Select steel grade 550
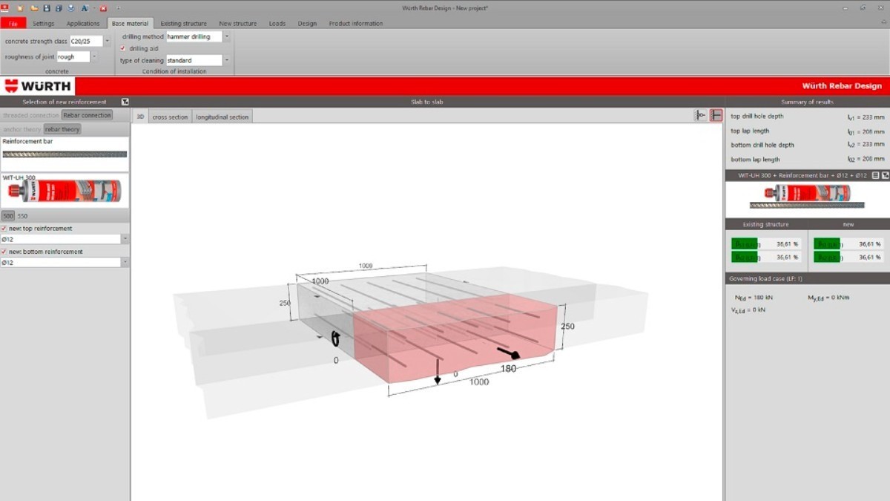The image size is (890, 501). coord(23,216)
